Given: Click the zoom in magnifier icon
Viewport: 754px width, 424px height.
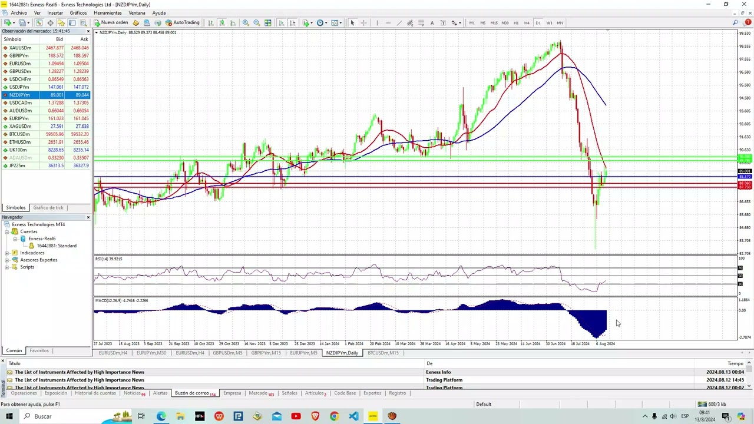Looking at the screenshot, I should click(x=246, y=23).
